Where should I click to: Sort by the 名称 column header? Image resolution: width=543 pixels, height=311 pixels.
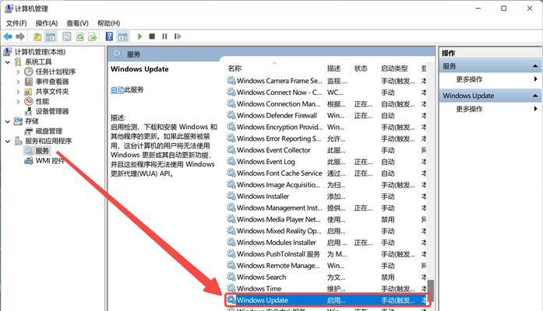click(x=234, y=68)
